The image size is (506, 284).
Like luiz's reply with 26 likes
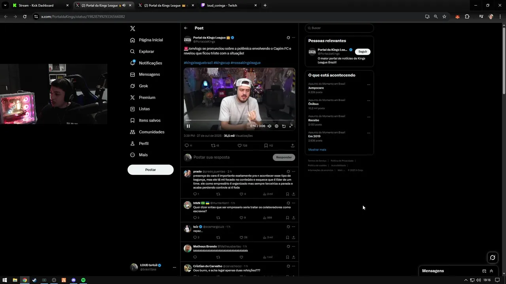pos(241,237)
